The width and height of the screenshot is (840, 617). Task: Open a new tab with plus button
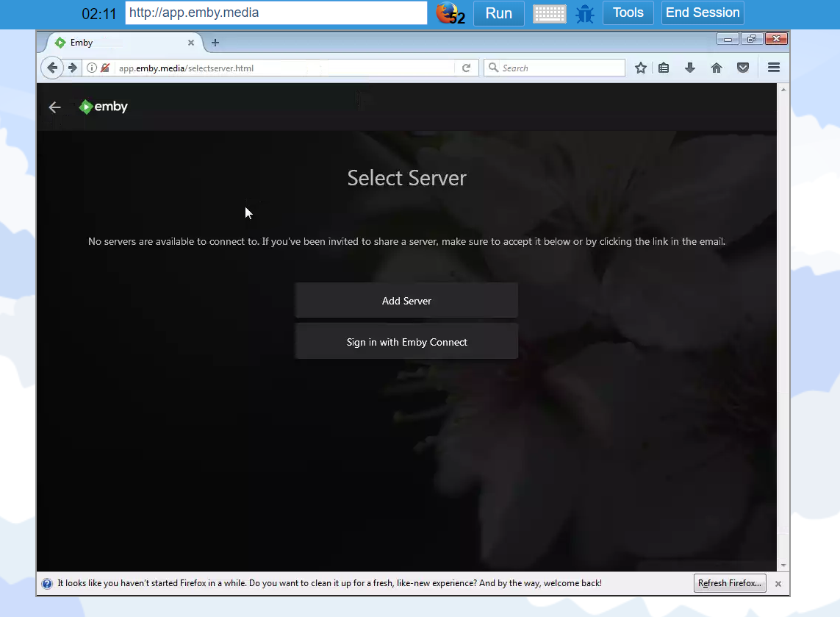(215, 43)
